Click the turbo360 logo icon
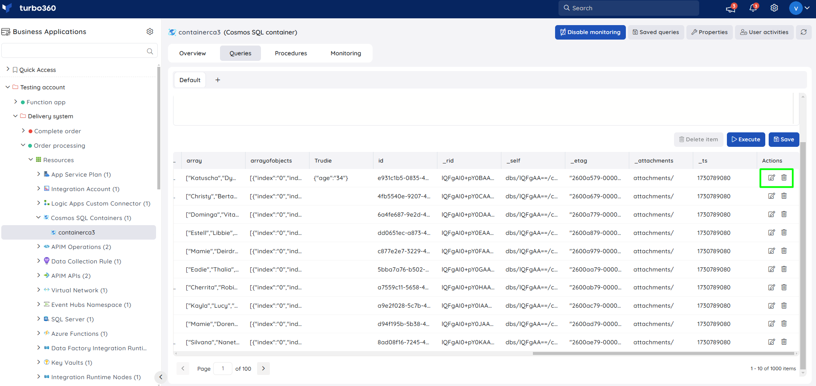The image size is (816, 386). (7, 8)
